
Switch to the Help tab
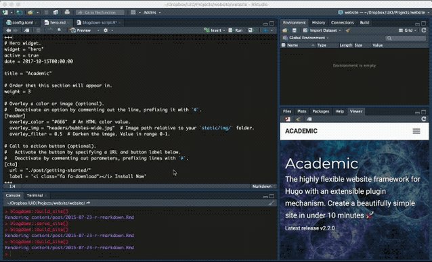pos(339,111)
